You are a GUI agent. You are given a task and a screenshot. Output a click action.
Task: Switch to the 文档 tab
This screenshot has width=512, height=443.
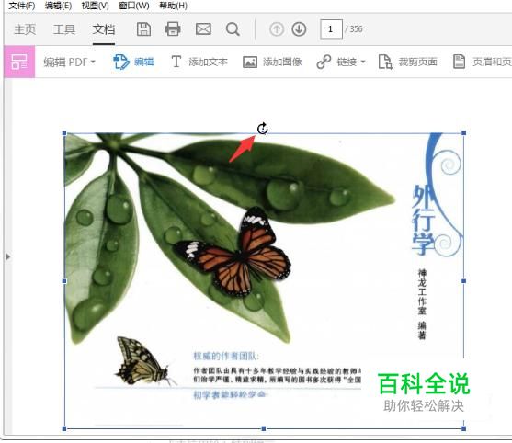104,29
